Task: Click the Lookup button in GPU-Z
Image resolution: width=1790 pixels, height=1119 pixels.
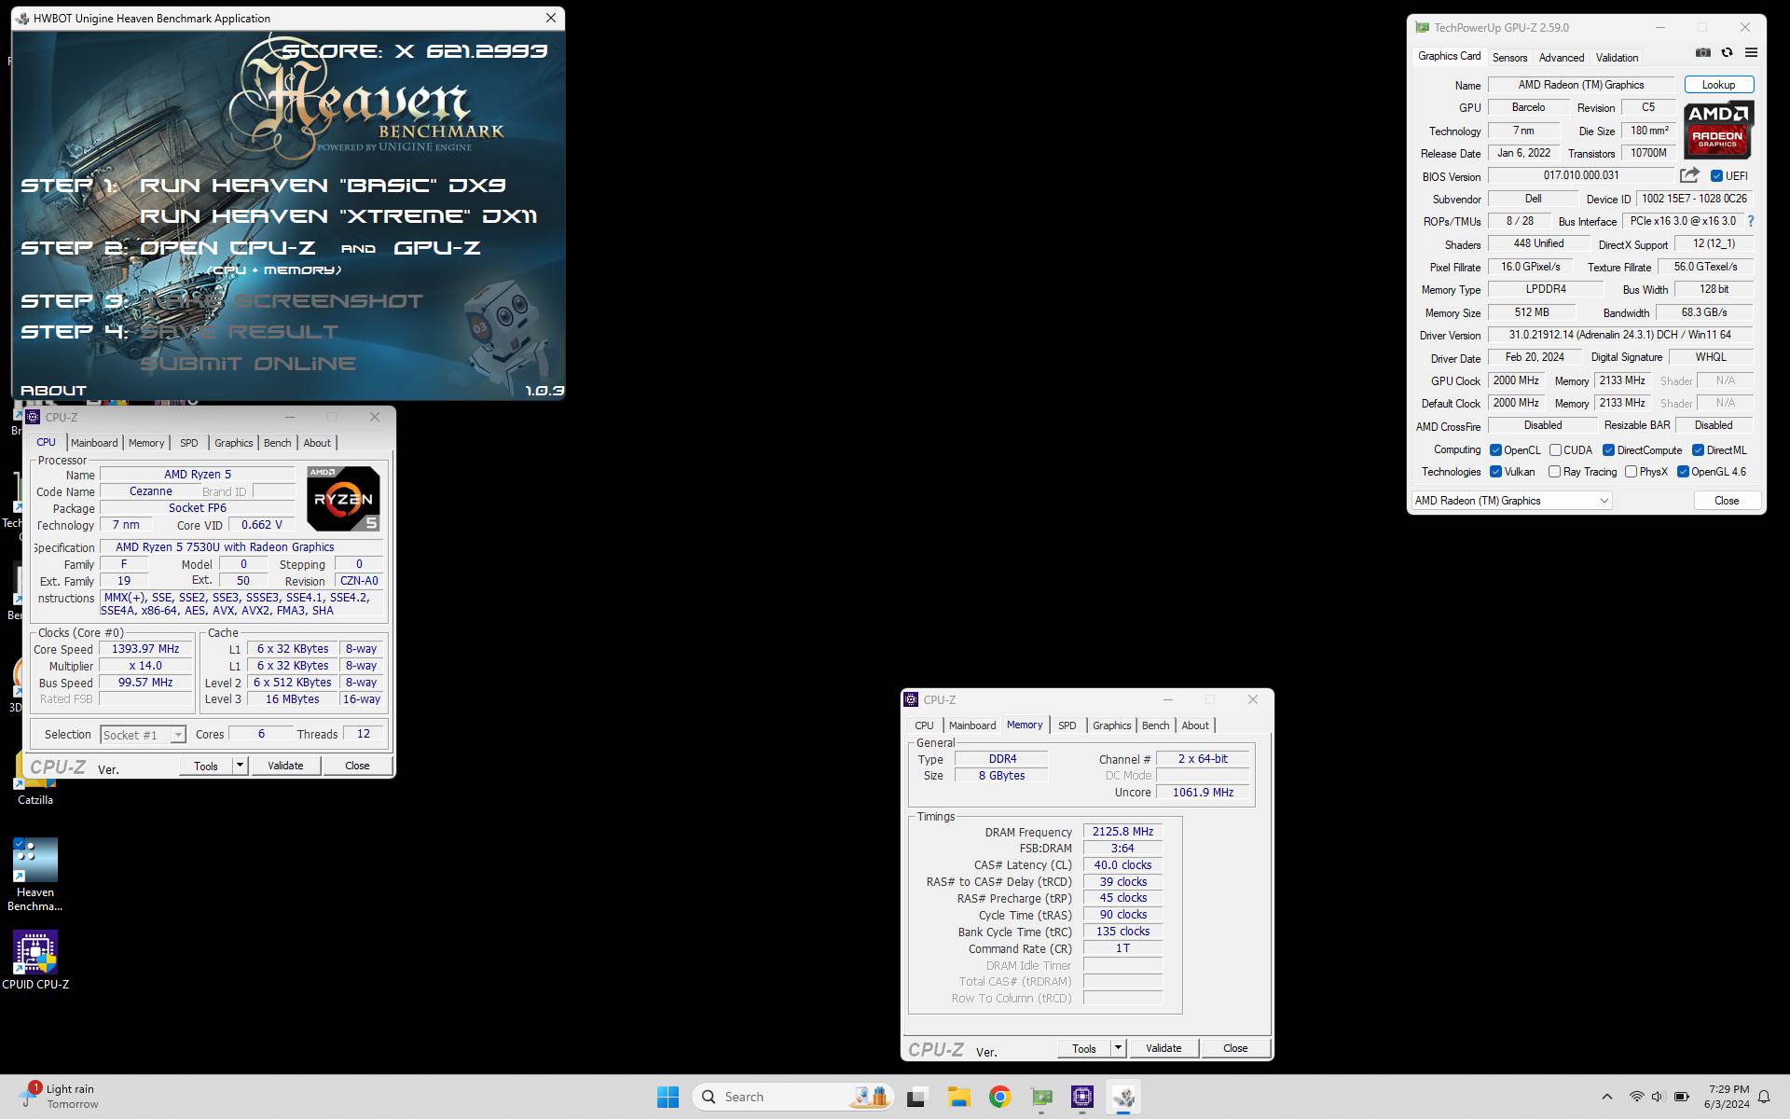Action: 1718,85
